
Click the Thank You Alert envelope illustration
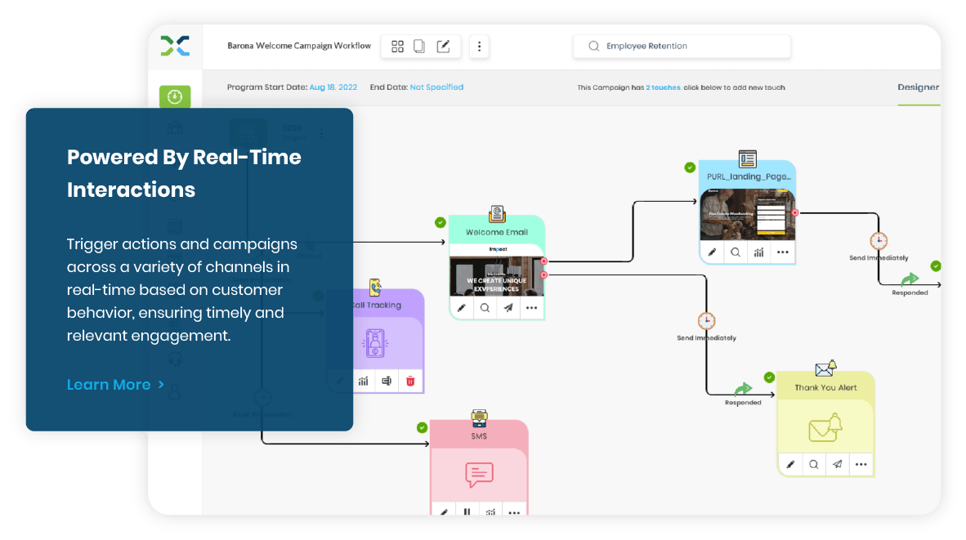pos(825,428)
